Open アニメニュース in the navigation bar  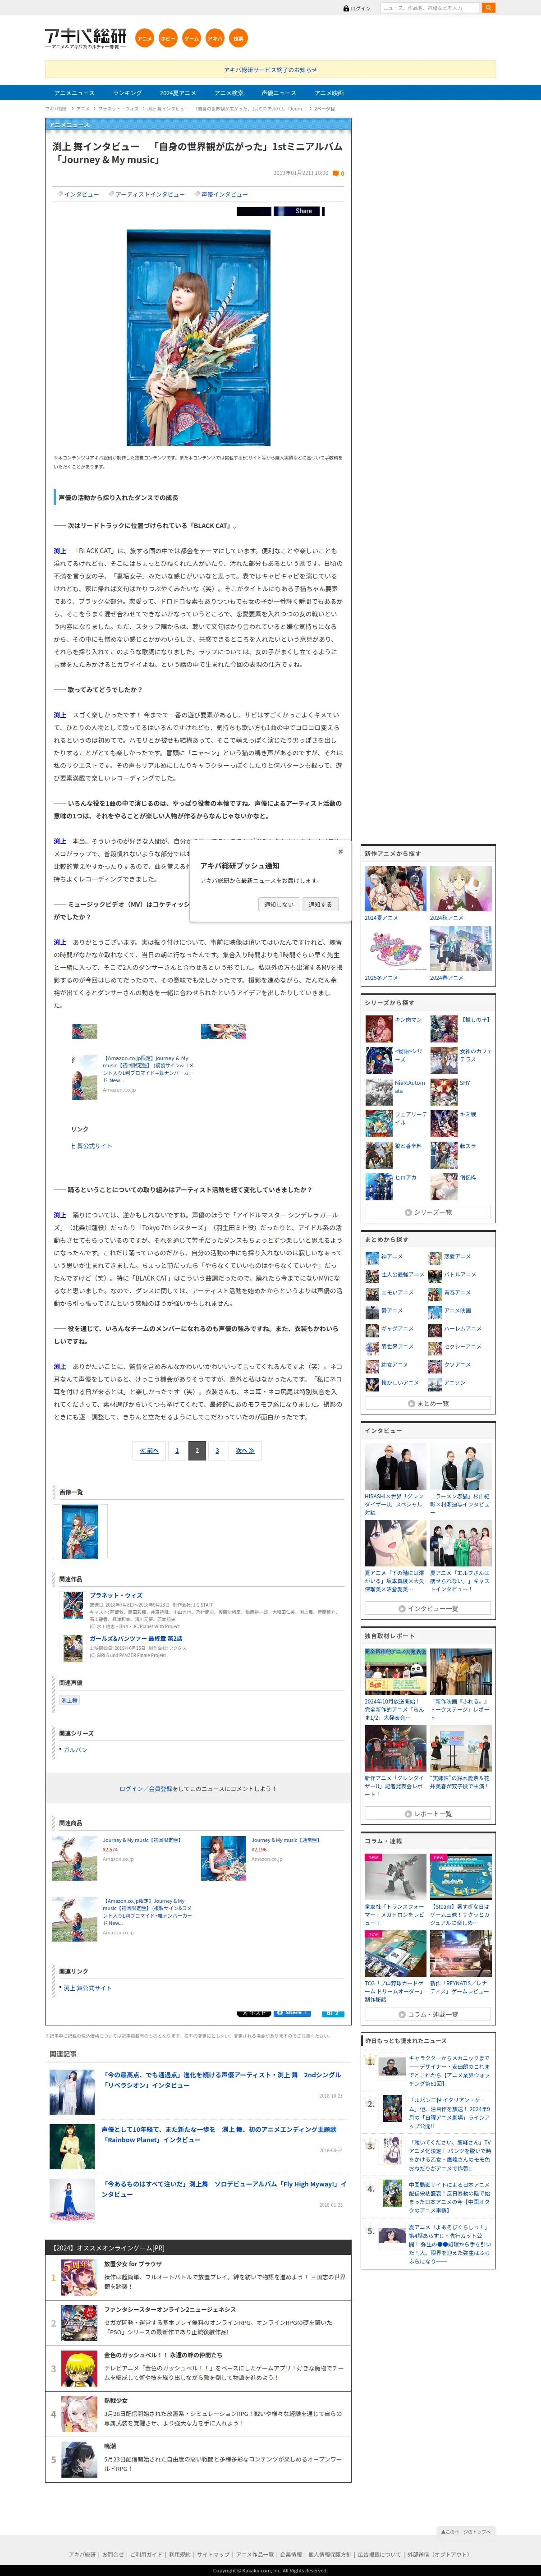[x=74, y=93]
